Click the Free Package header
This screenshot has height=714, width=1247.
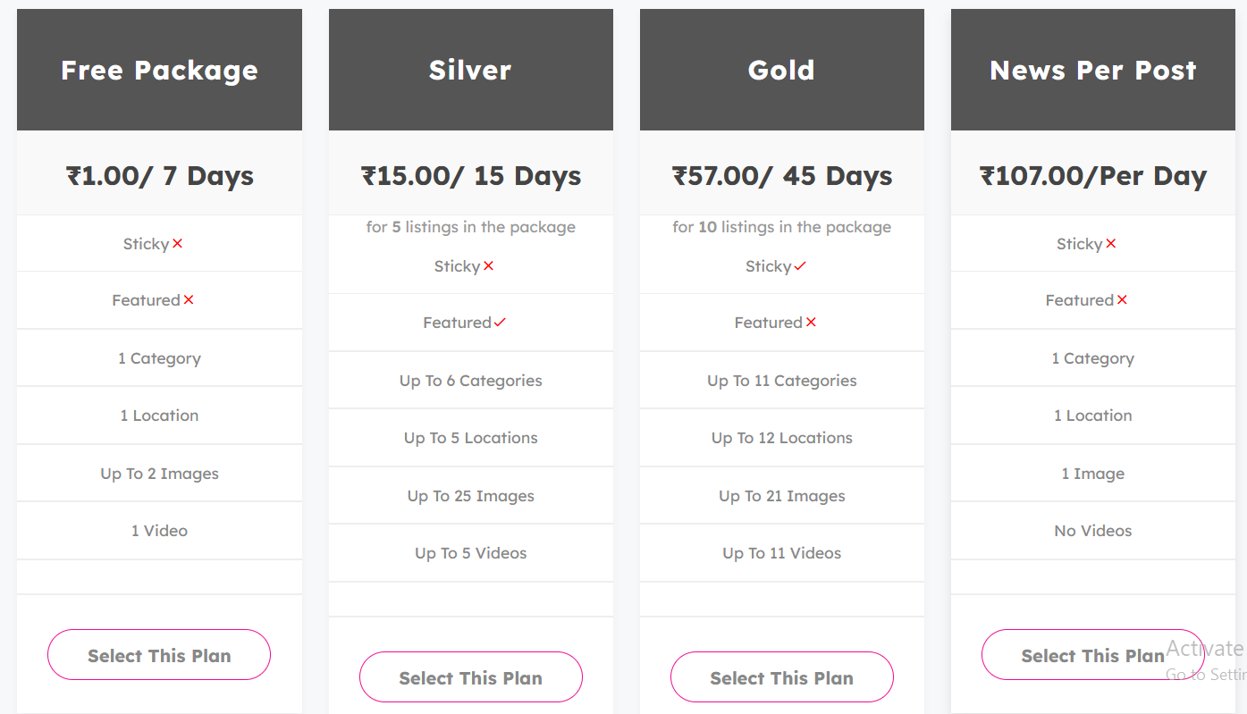(x=159, y=70)
